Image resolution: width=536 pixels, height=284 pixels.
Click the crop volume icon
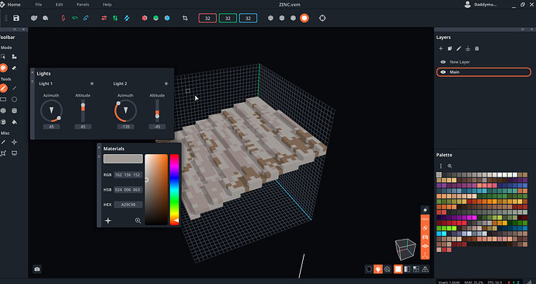tap(185, 18)
